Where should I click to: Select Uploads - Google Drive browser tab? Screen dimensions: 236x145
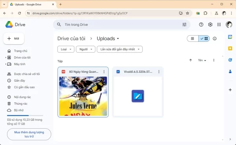[32, 4]
